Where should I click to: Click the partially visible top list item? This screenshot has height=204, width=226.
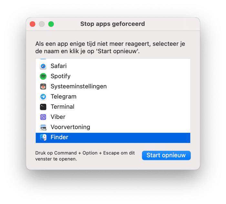(x=113, y=59)
